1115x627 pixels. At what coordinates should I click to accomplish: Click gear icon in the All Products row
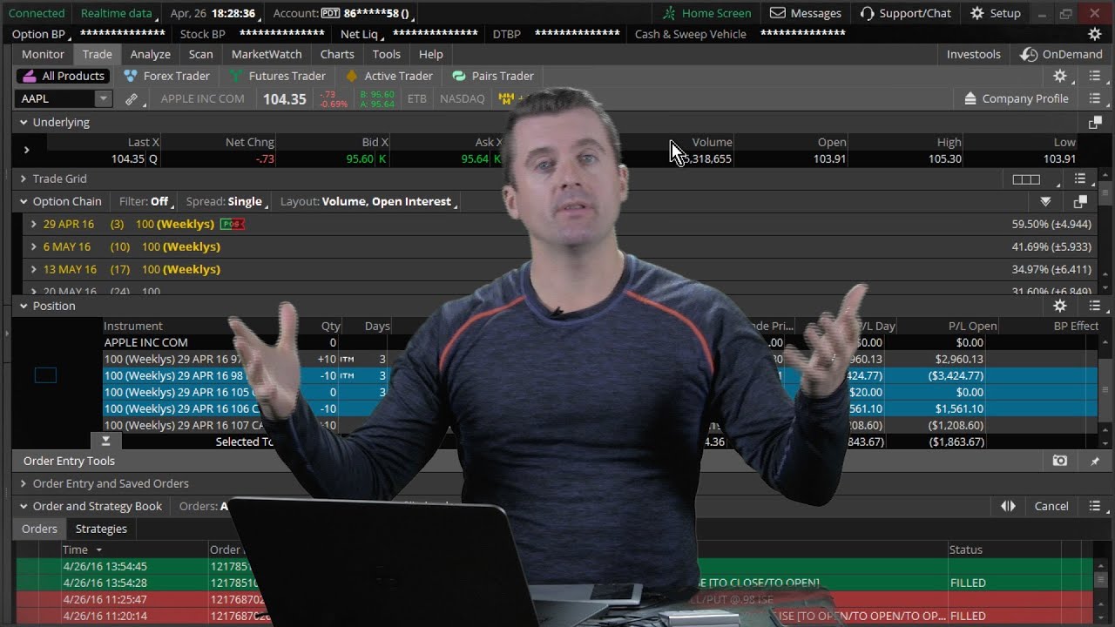(1060, 76)
